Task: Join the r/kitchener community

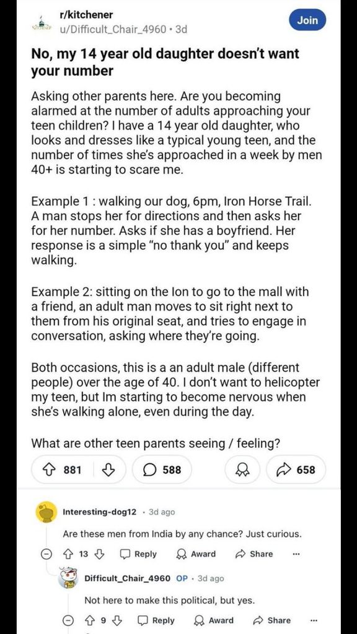Action: [307, 20]
